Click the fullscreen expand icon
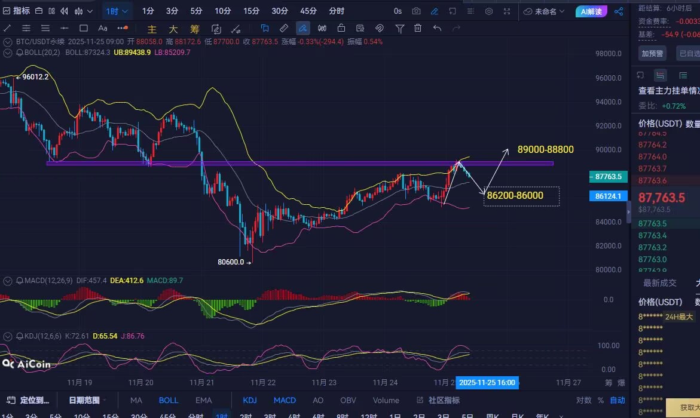This screenshot has height=418, width=700. click(x=507, y=11)
